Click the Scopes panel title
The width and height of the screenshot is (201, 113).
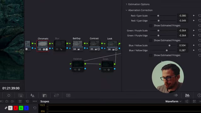click(x=45, y=101)
